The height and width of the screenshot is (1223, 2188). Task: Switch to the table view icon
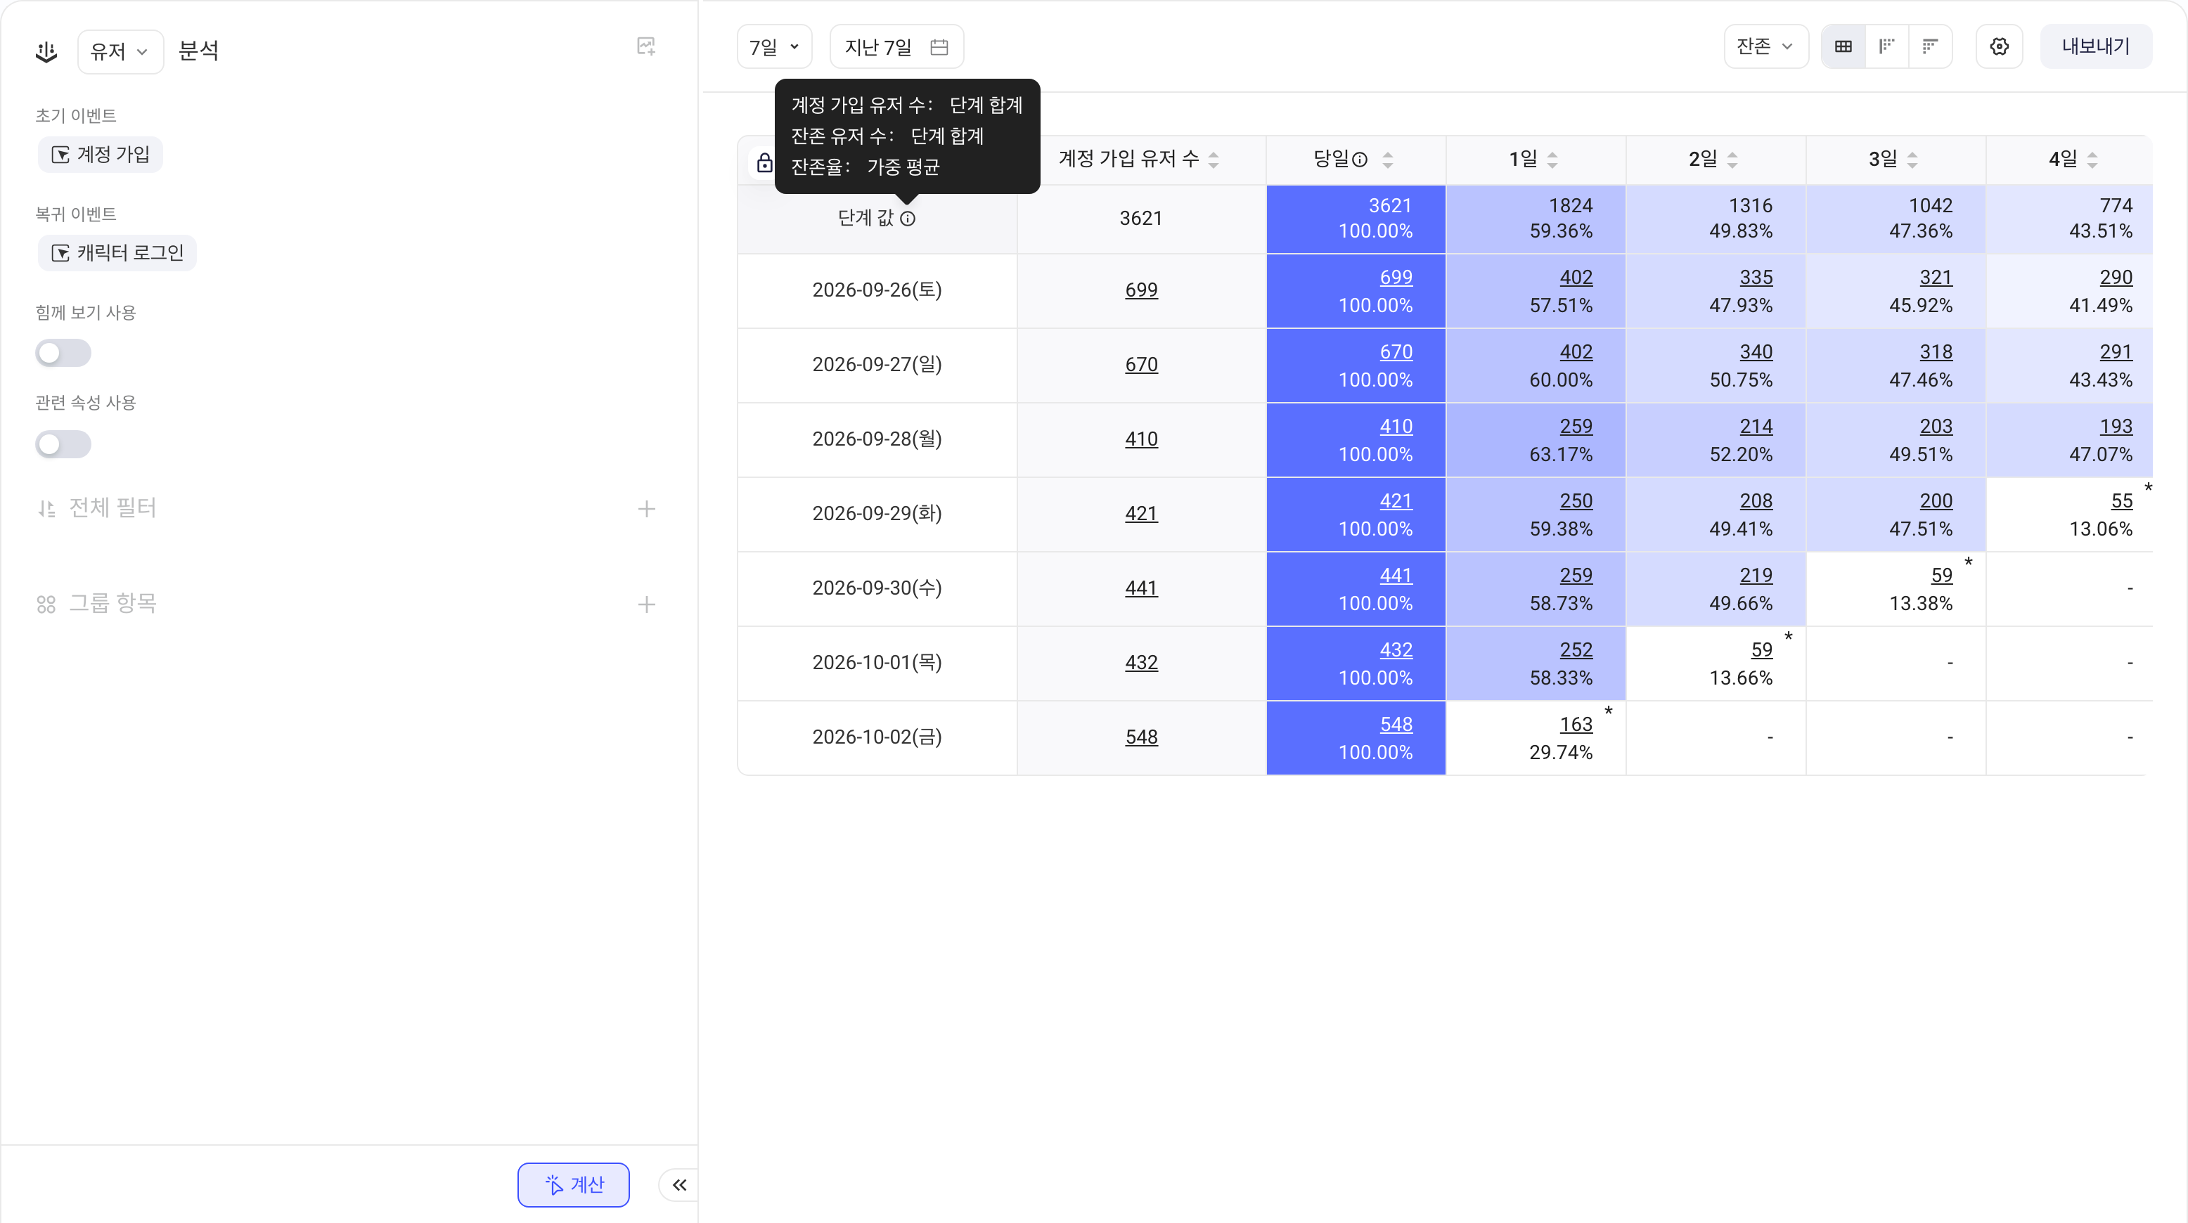1843,46
